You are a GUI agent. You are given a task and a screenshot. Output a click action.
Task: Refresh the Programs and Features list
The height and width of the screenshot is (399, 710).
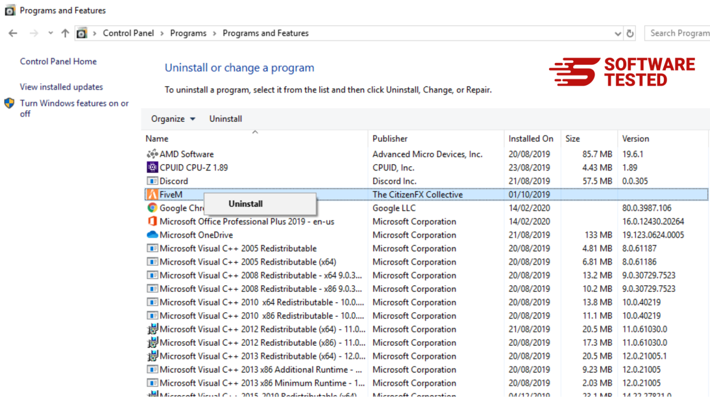(x=630, y=33)
